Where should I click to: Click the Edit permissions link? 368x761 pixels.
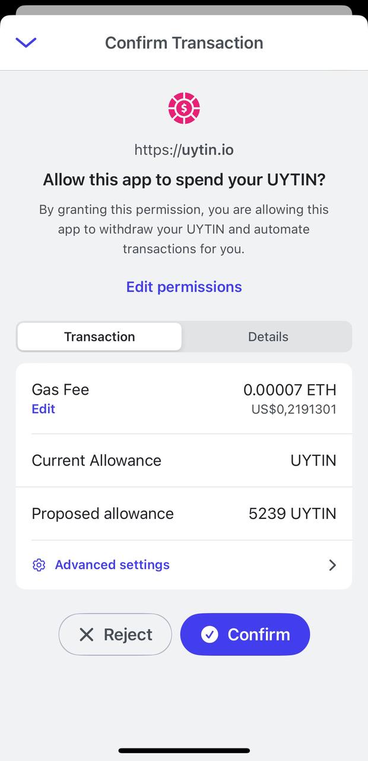pos(184,287)
